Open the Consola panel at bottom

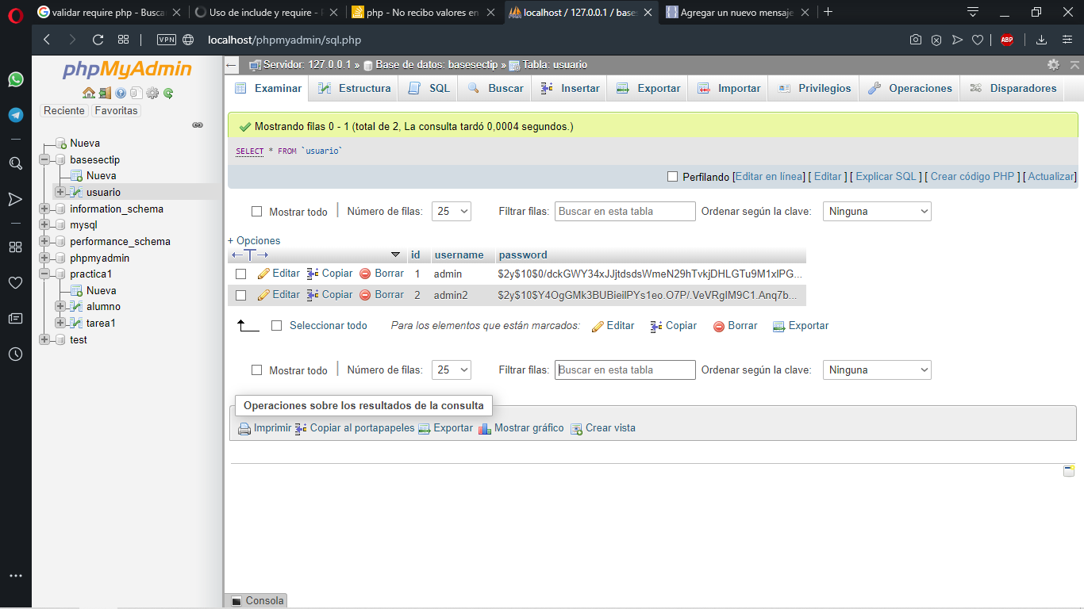pos(257,601)
